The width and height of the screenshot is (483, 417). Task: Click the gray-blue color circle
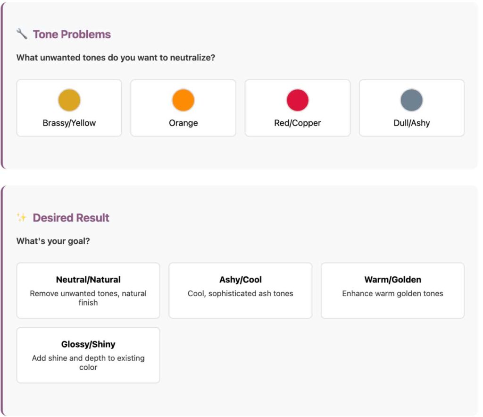point(411,100)
